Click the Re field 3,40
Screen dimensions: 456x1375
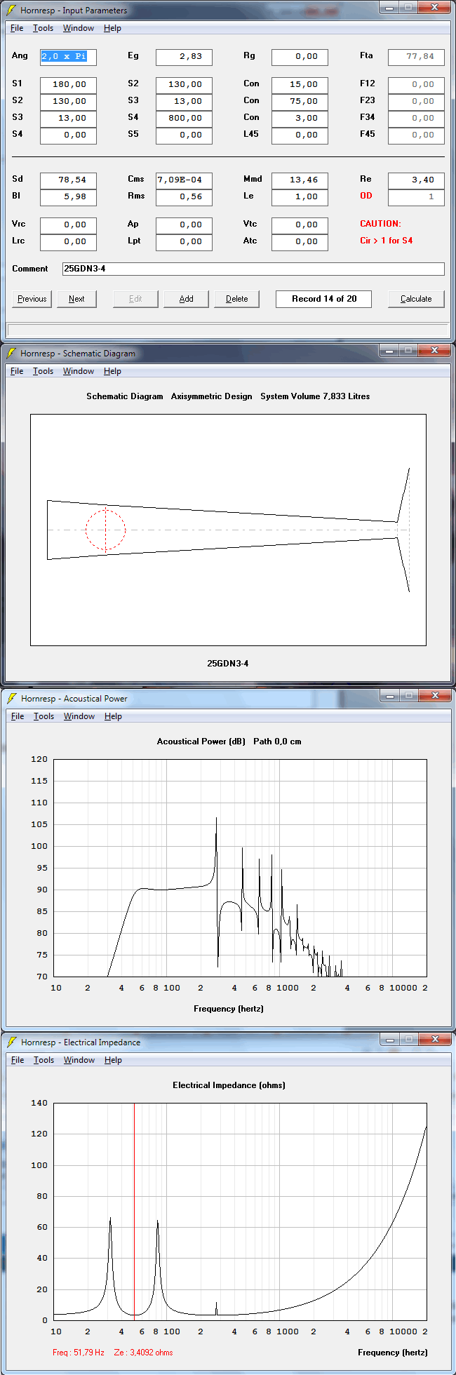(416, 180)
